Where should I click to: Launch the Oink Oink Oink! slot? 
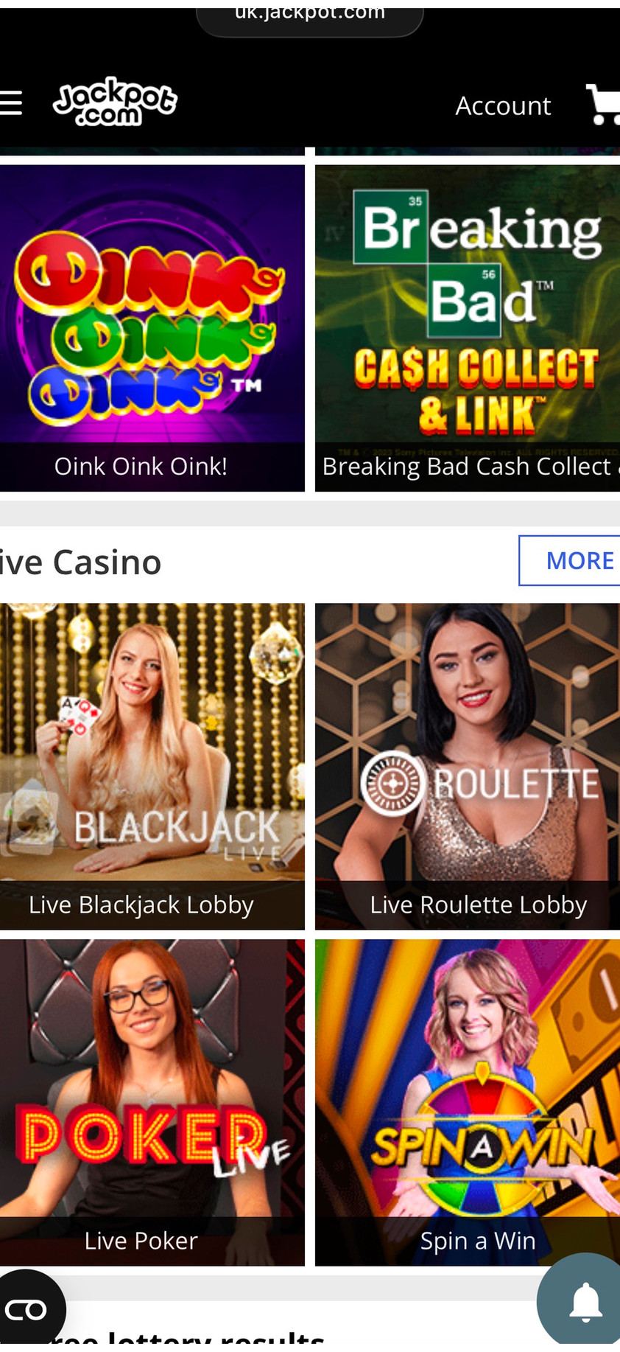152,327
